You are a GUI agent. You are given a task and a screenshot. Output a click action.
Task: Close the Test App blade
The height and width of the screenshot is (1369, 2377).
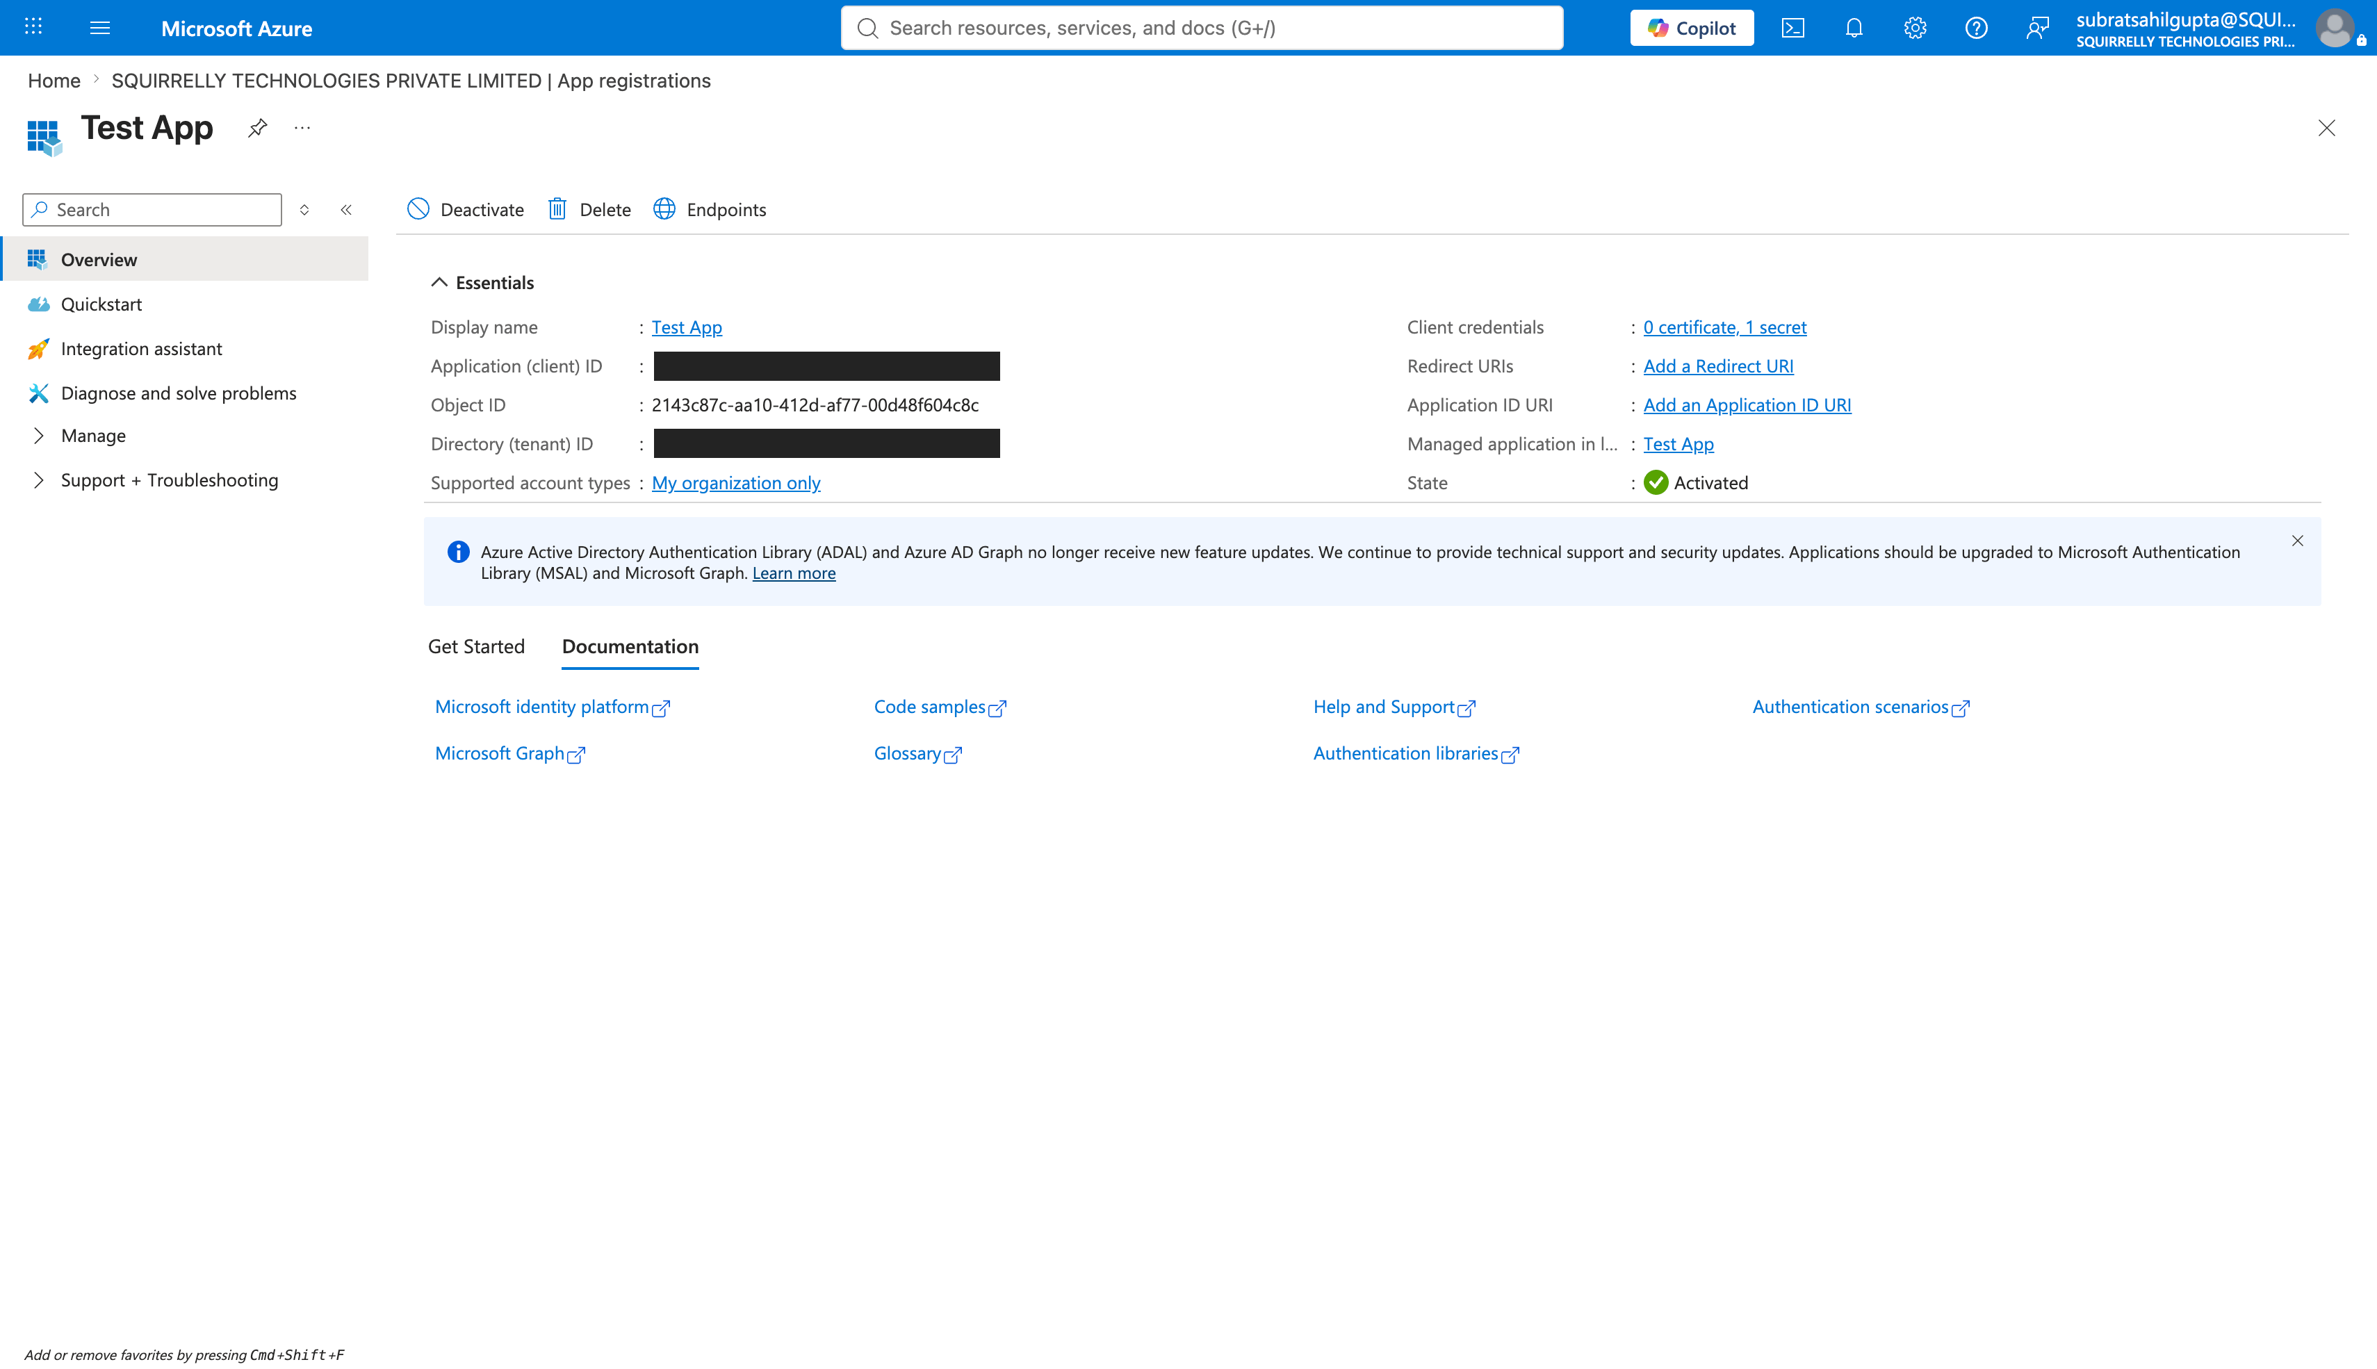pos(2326,128)
